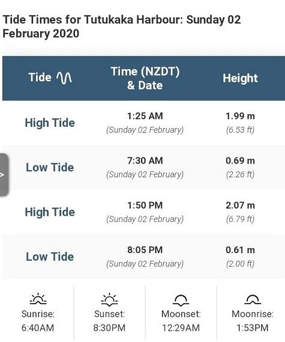Click the Sunrise icon

(38, 298)
